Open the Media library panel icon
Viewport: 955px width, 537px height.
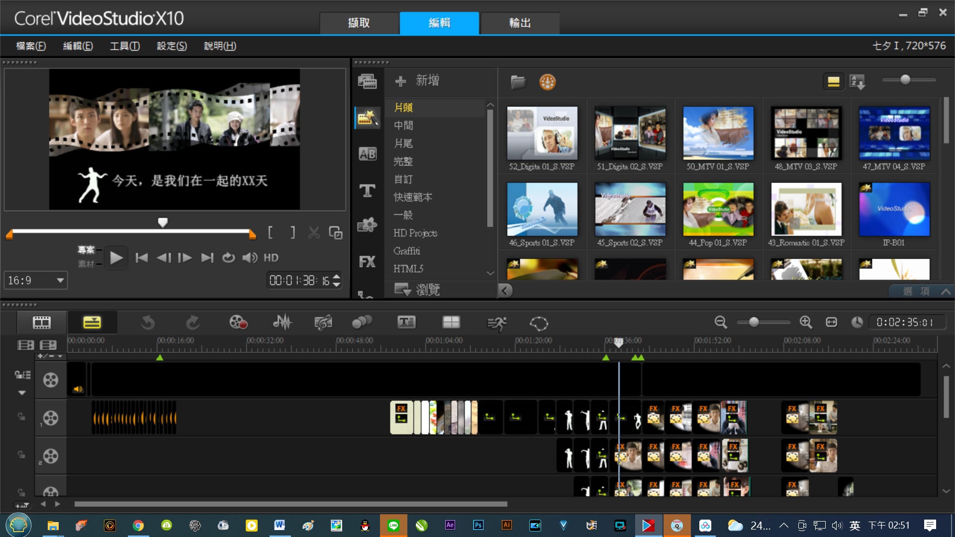coord(367,81)
